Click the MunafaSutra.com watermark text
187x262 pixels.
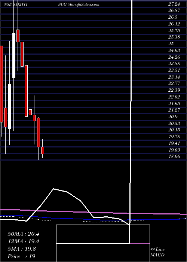click(x=84, y=4)
